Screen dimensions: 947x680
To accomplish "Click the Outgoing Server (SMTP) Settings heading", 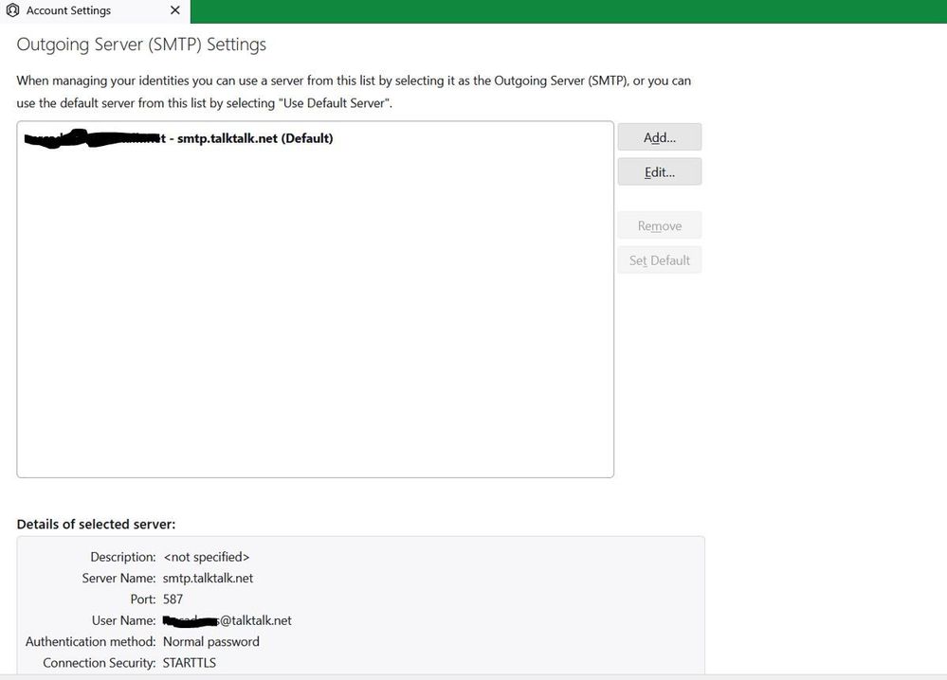I will (x=140, y=45).
